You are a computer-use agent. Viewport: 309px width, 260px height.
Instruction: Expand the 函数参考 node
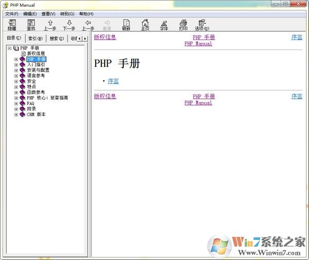coord(16,92)
